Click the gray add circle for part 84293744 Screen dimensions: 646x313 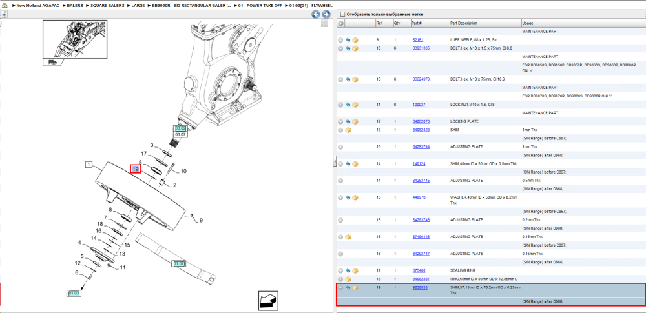(340, 146)
